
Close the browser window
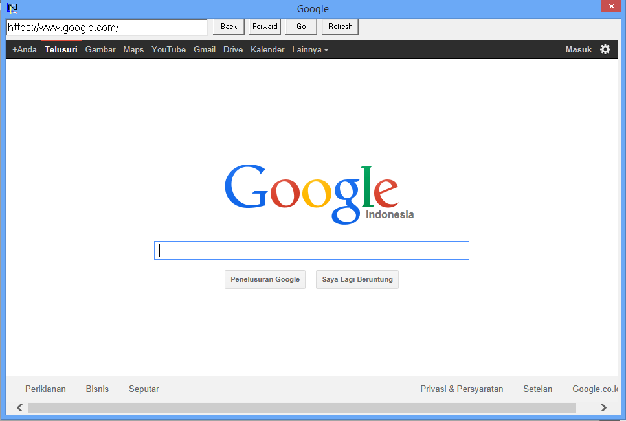611,6
